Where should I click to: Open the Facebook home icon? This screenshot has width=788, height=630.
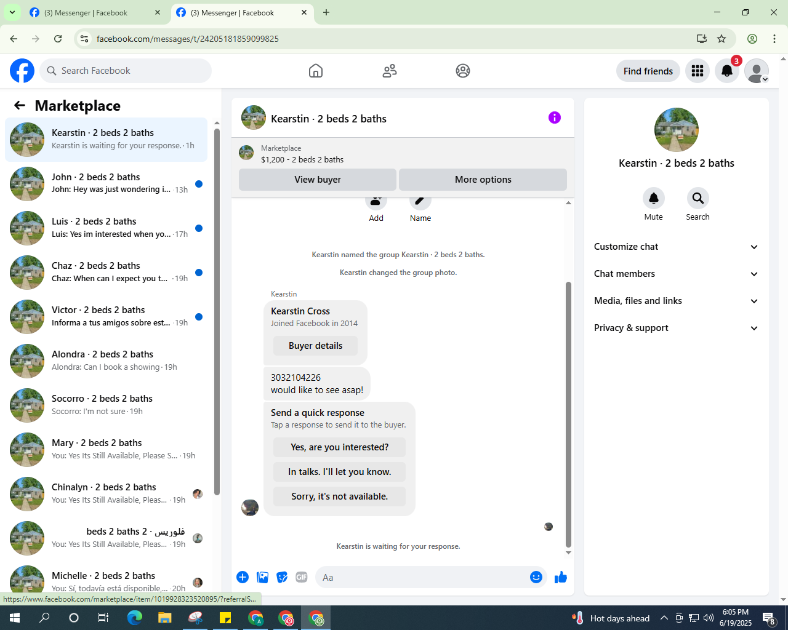[316, 71]
